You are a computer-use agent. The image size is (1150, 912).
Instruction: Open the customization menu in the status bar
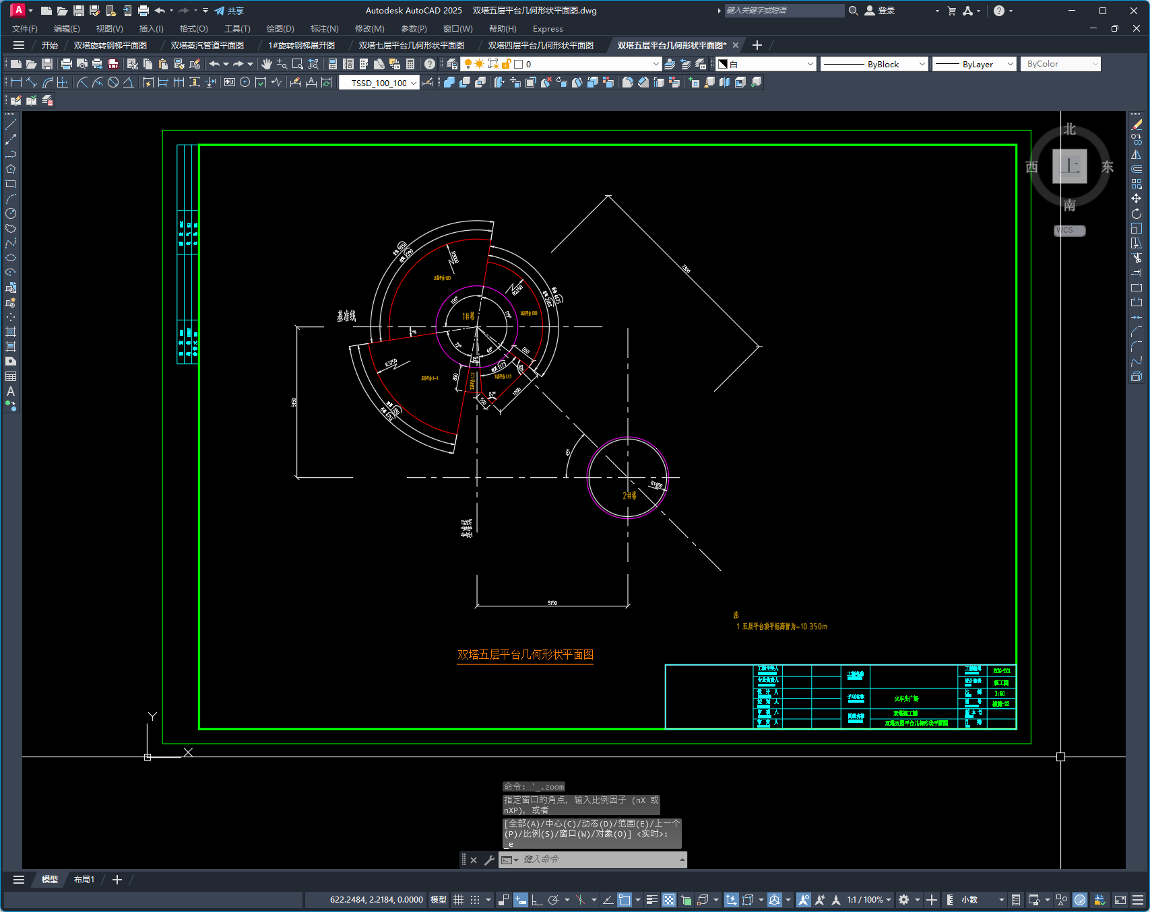pos(1138,900)
